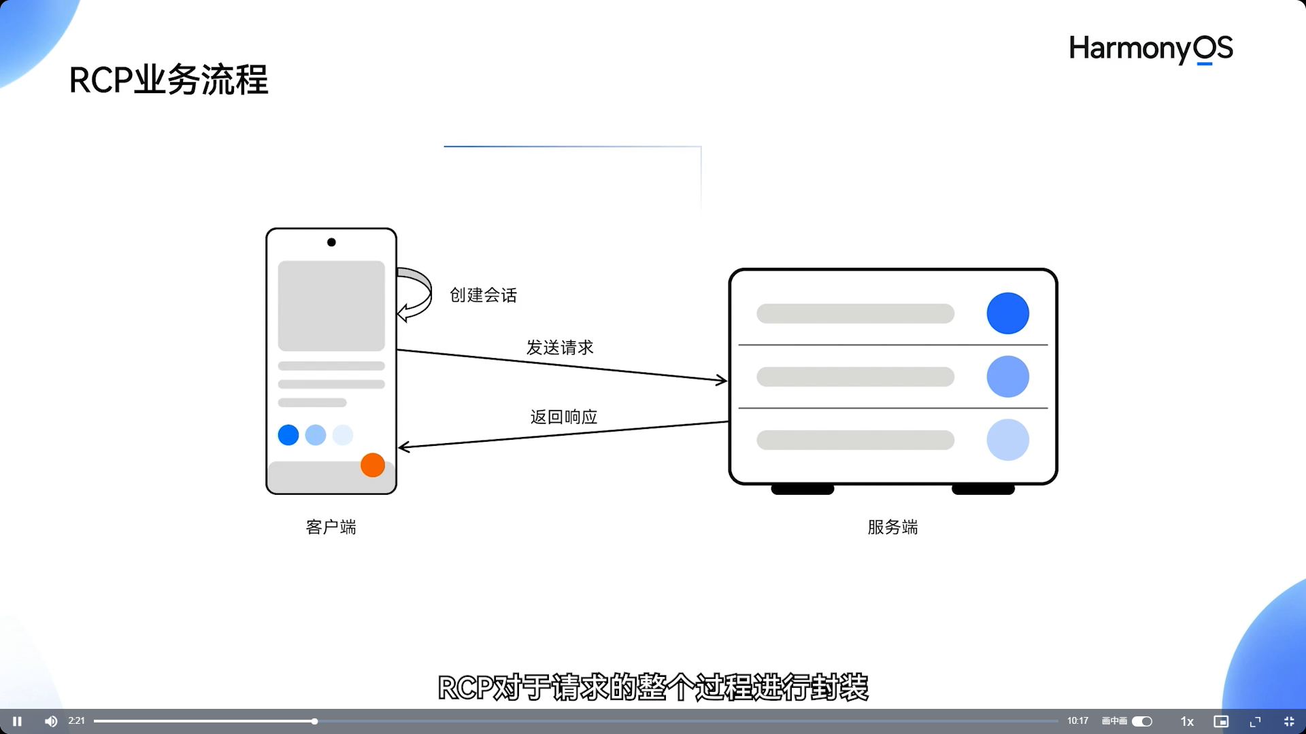This screenshot has height=734, width=1306.
Task: Click the 2:21 current time label
Action: click(x=76, y=721)
